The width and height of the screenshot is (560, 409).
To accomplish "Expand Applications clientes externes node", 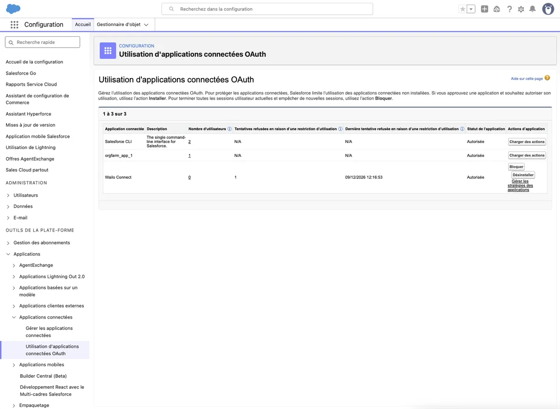I will click(x=14, y=306).
